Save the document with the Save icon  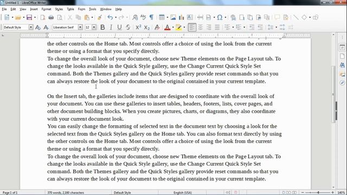(x=29, y=17)
